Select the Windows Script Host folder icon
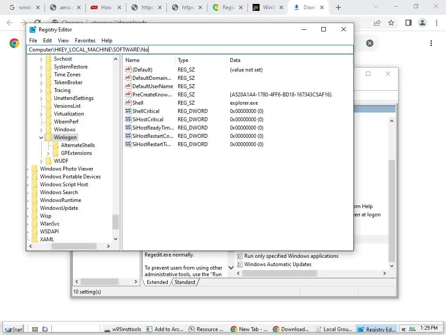Screen dimensions: 446x335 click(35, 185)
